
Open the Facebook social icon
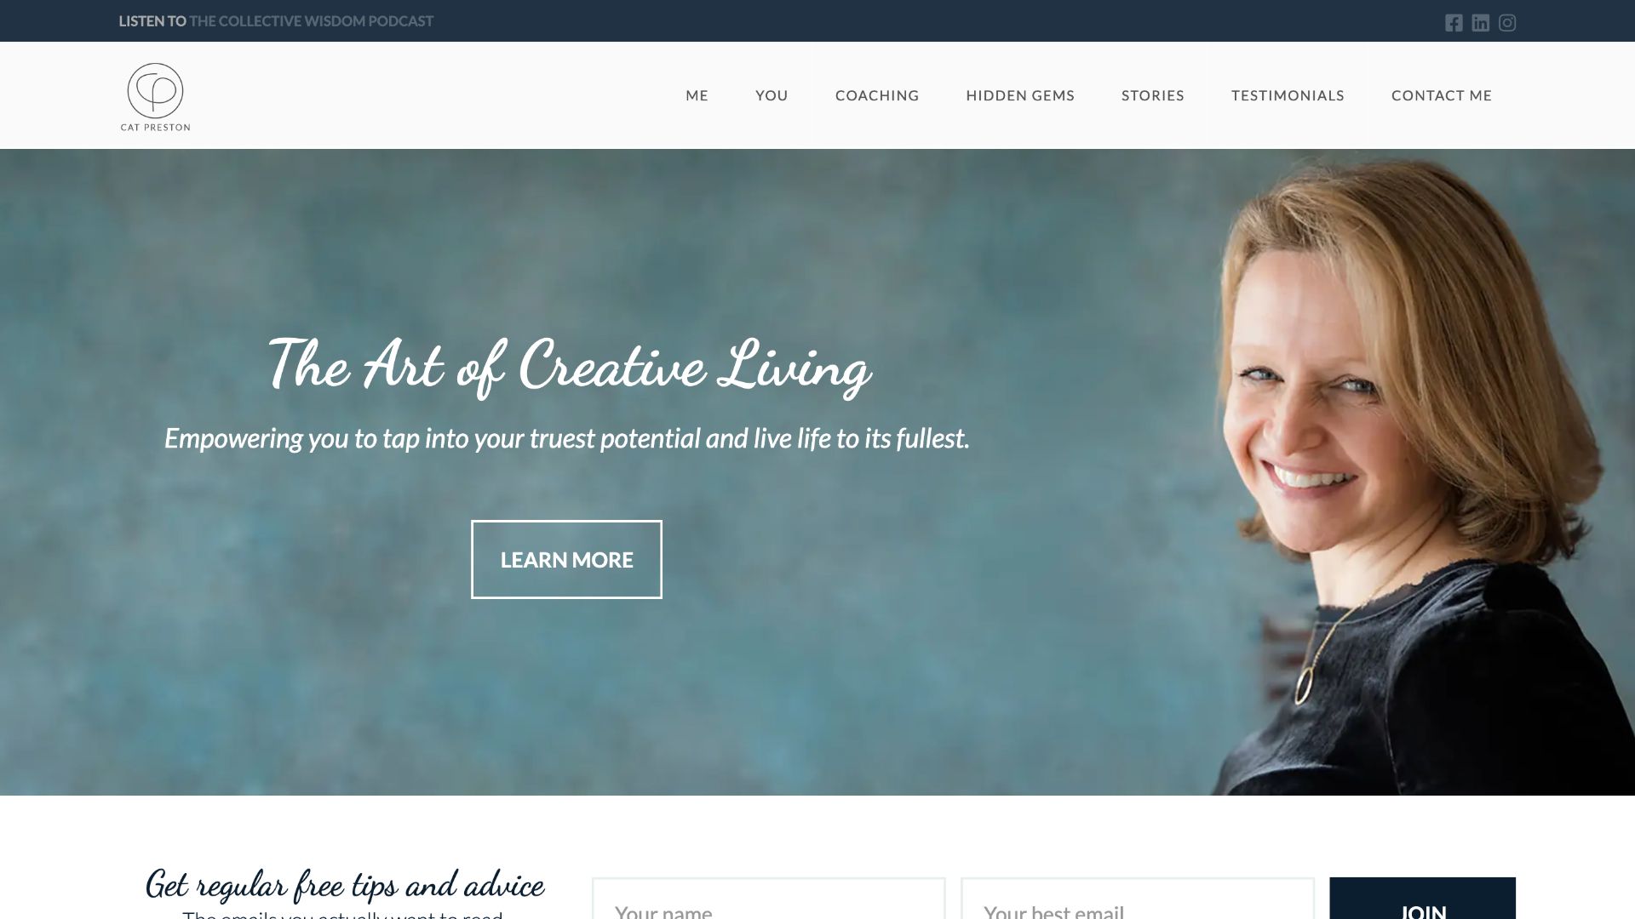pyautogui.click(x=1454, y=23)
